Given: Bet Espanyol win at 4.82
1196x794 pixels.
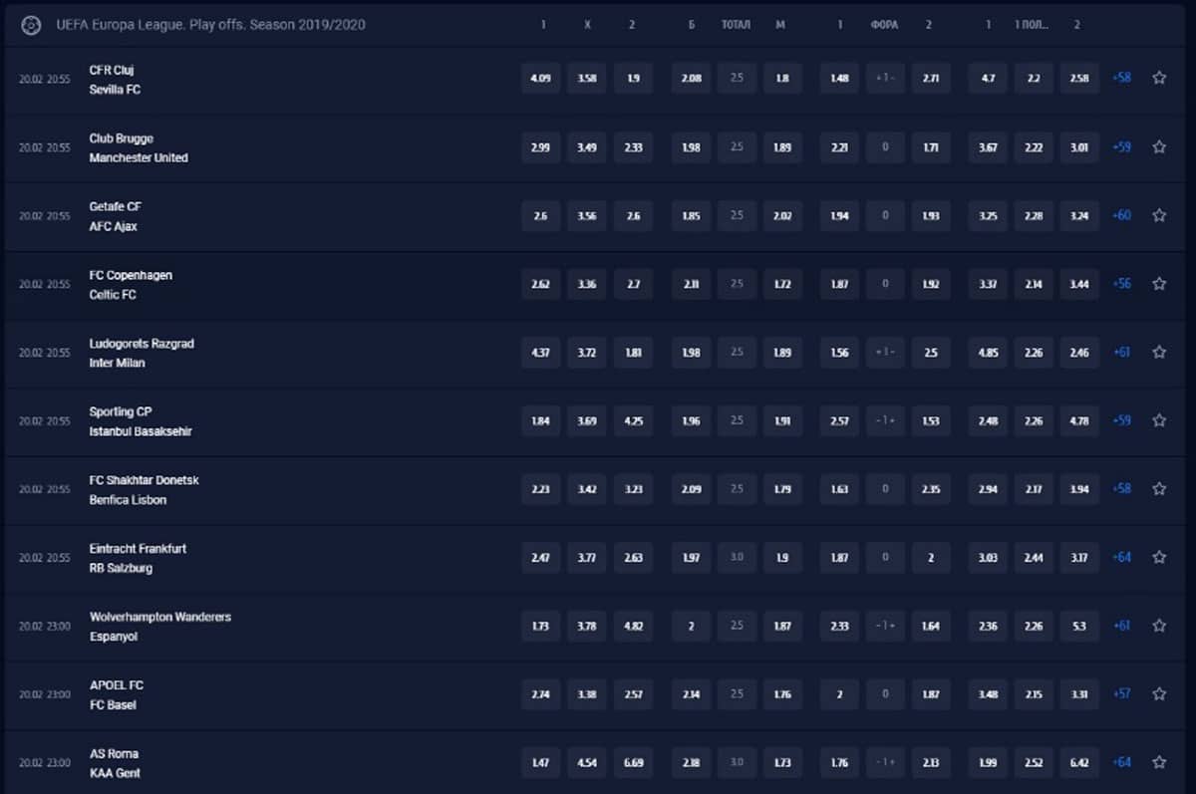Looking at the screenshot, I should click(x=633, y=626).
